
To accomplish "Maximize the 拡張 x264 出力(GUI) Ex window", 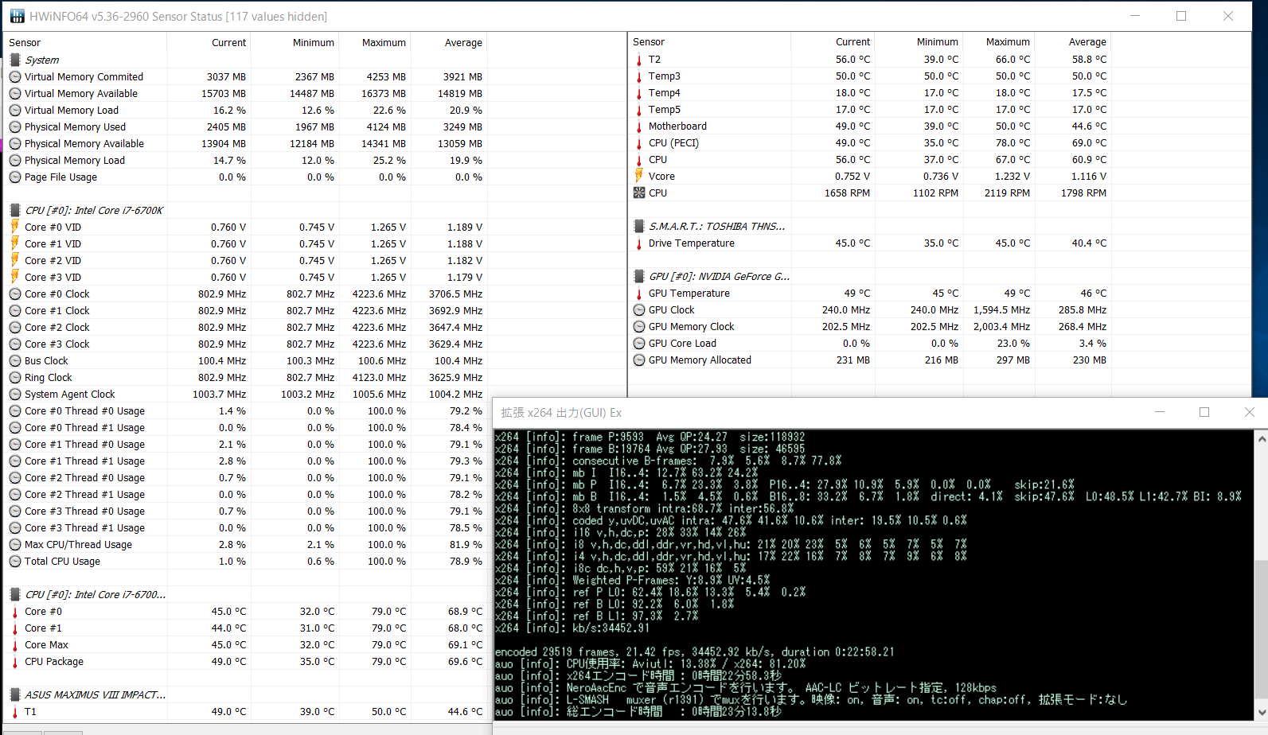I will pos(1204,412).
